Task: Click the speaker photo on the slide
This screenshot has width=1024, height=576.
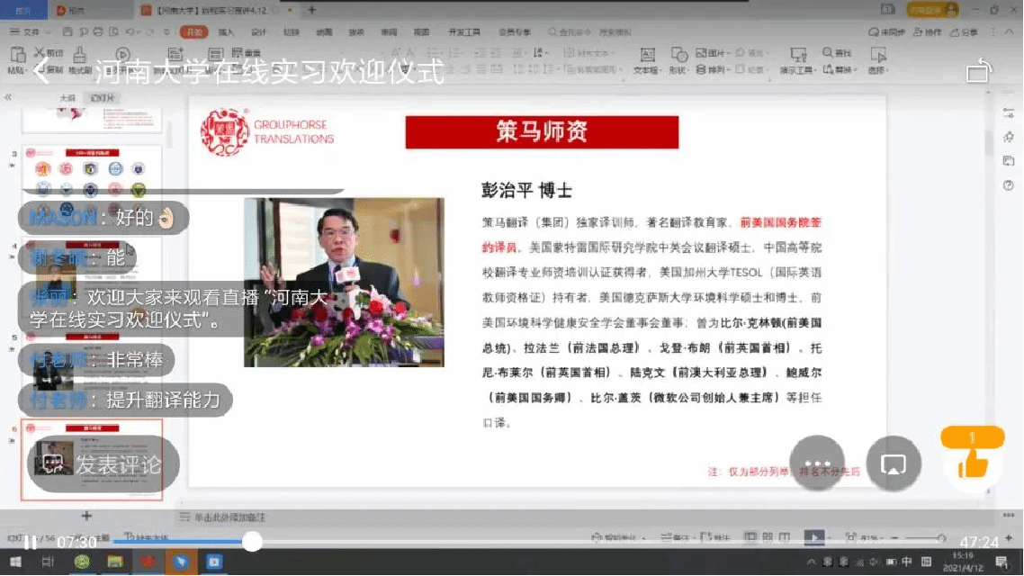Action: (x=344, y=282)
